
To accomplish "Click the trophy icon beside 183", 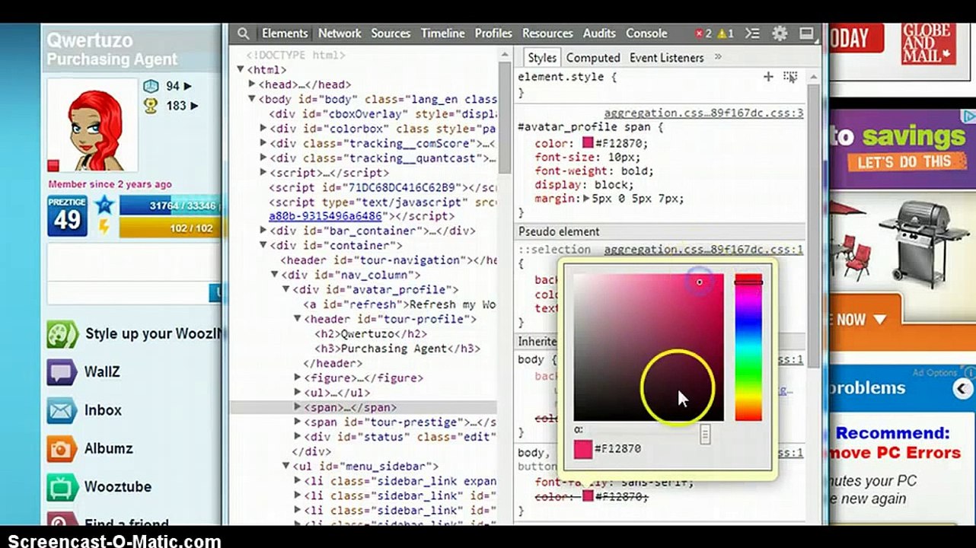I will (x=151, y=106).
